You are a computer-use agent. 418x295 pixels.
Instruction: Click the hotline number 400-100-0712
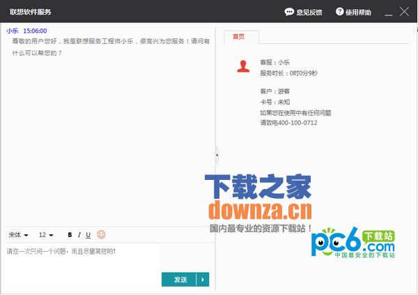297,123
